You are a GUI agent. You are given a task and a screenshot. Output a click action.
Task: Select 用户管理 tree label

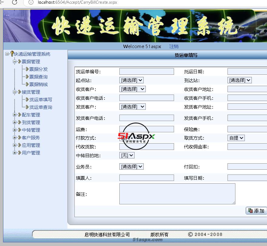(x=31, y=153)
